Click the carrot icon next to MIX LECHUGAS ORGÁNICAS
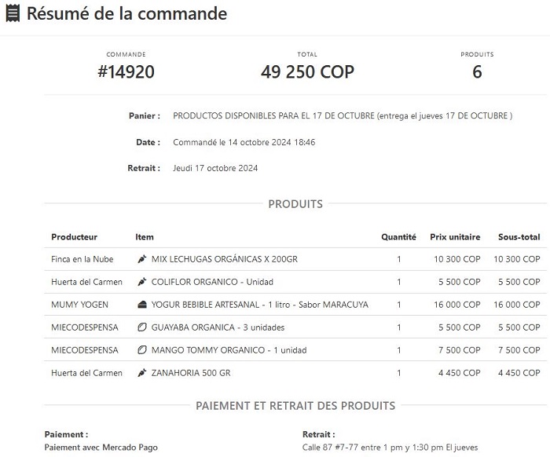The width and height of the screenshot is (550, 457). pos(142,259)
